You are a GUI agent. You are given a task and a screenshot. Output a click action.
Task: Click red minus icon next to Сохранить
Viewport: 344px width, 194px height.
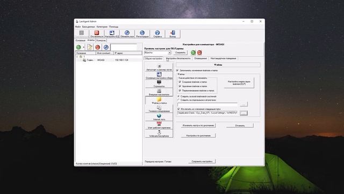click(199, 53)
